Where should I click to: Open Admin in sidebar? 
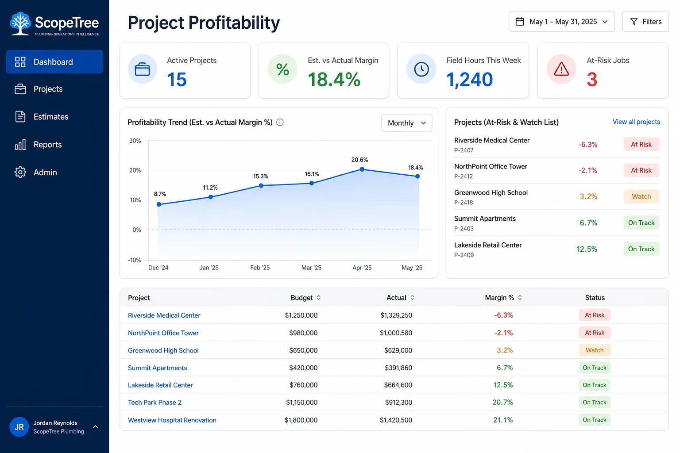click(54, 173)
